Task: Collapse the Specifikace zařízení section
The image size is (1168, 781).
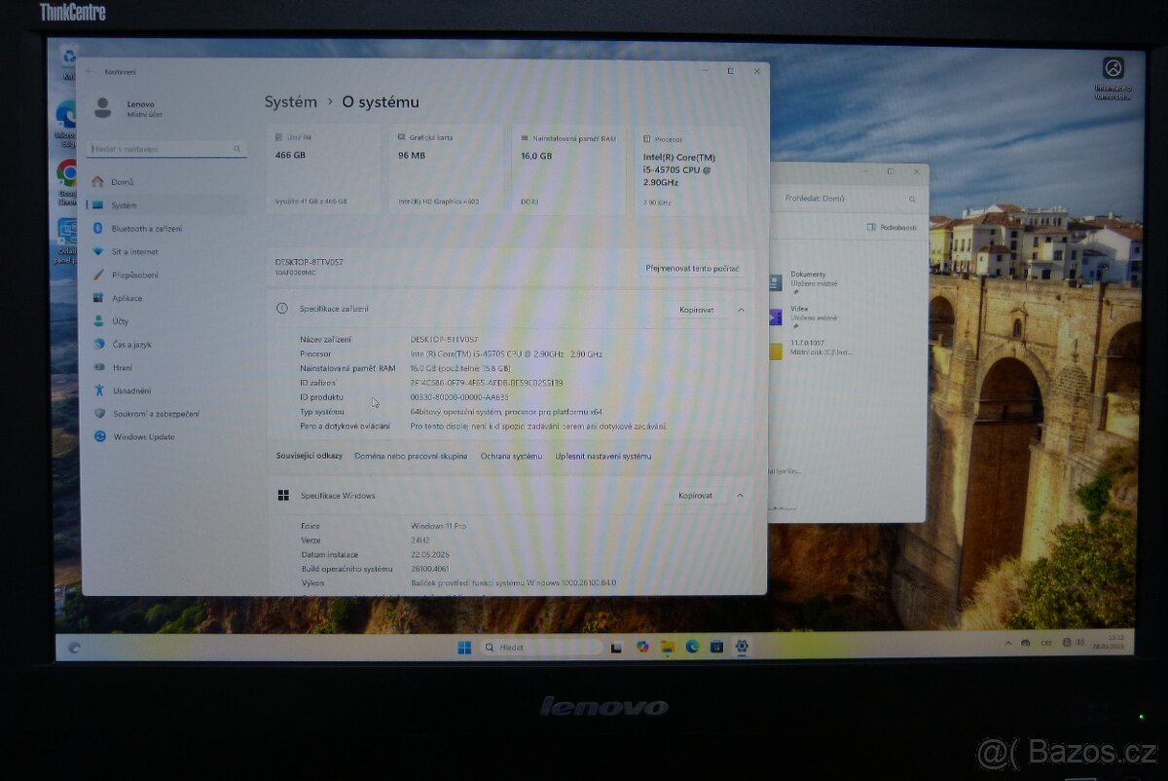Action: [741, 310]
